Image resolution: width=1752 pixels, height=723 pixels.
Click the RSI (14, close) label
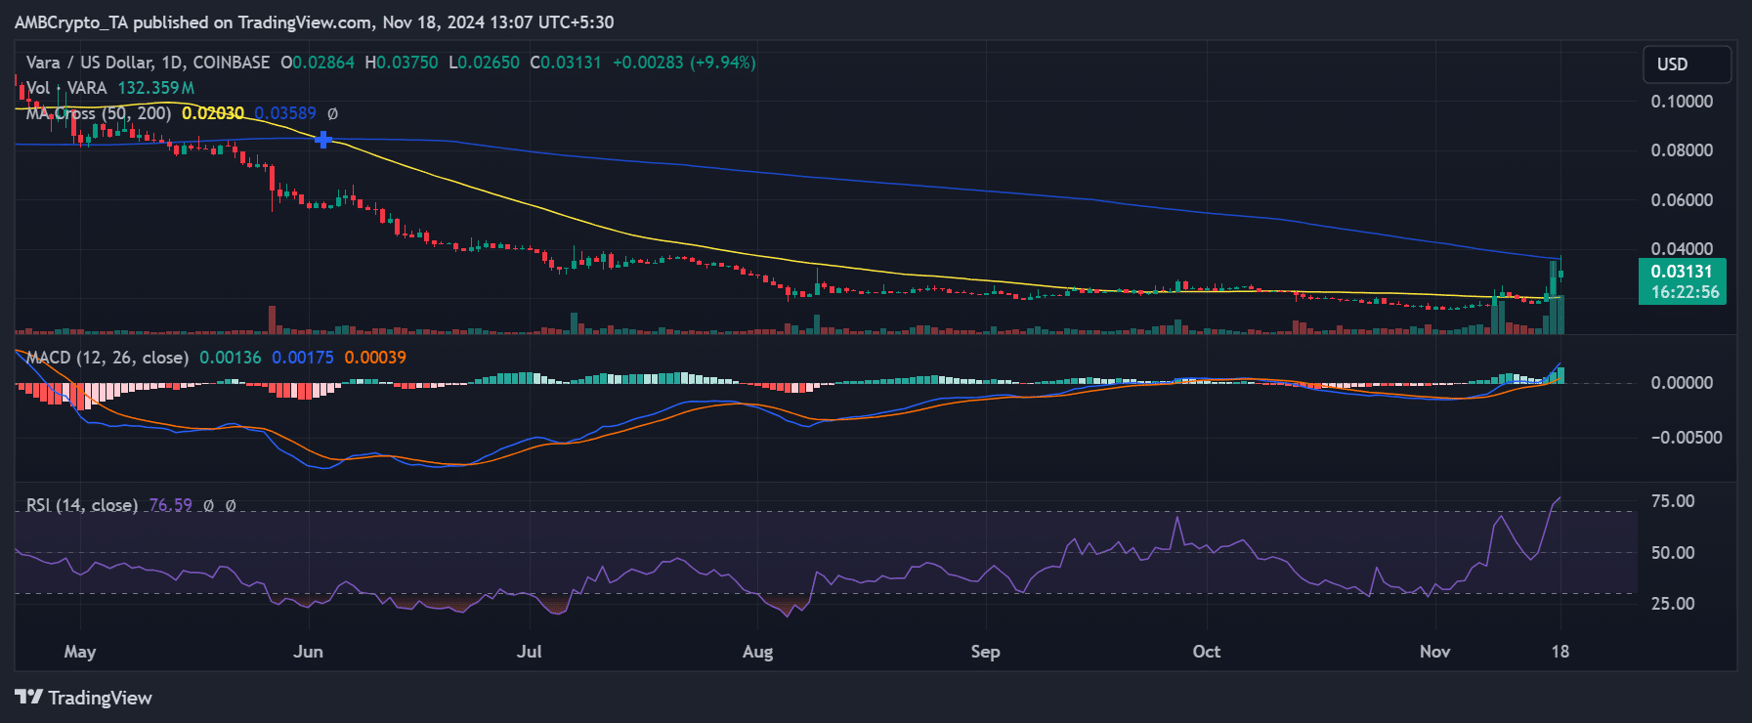[82, 505]
